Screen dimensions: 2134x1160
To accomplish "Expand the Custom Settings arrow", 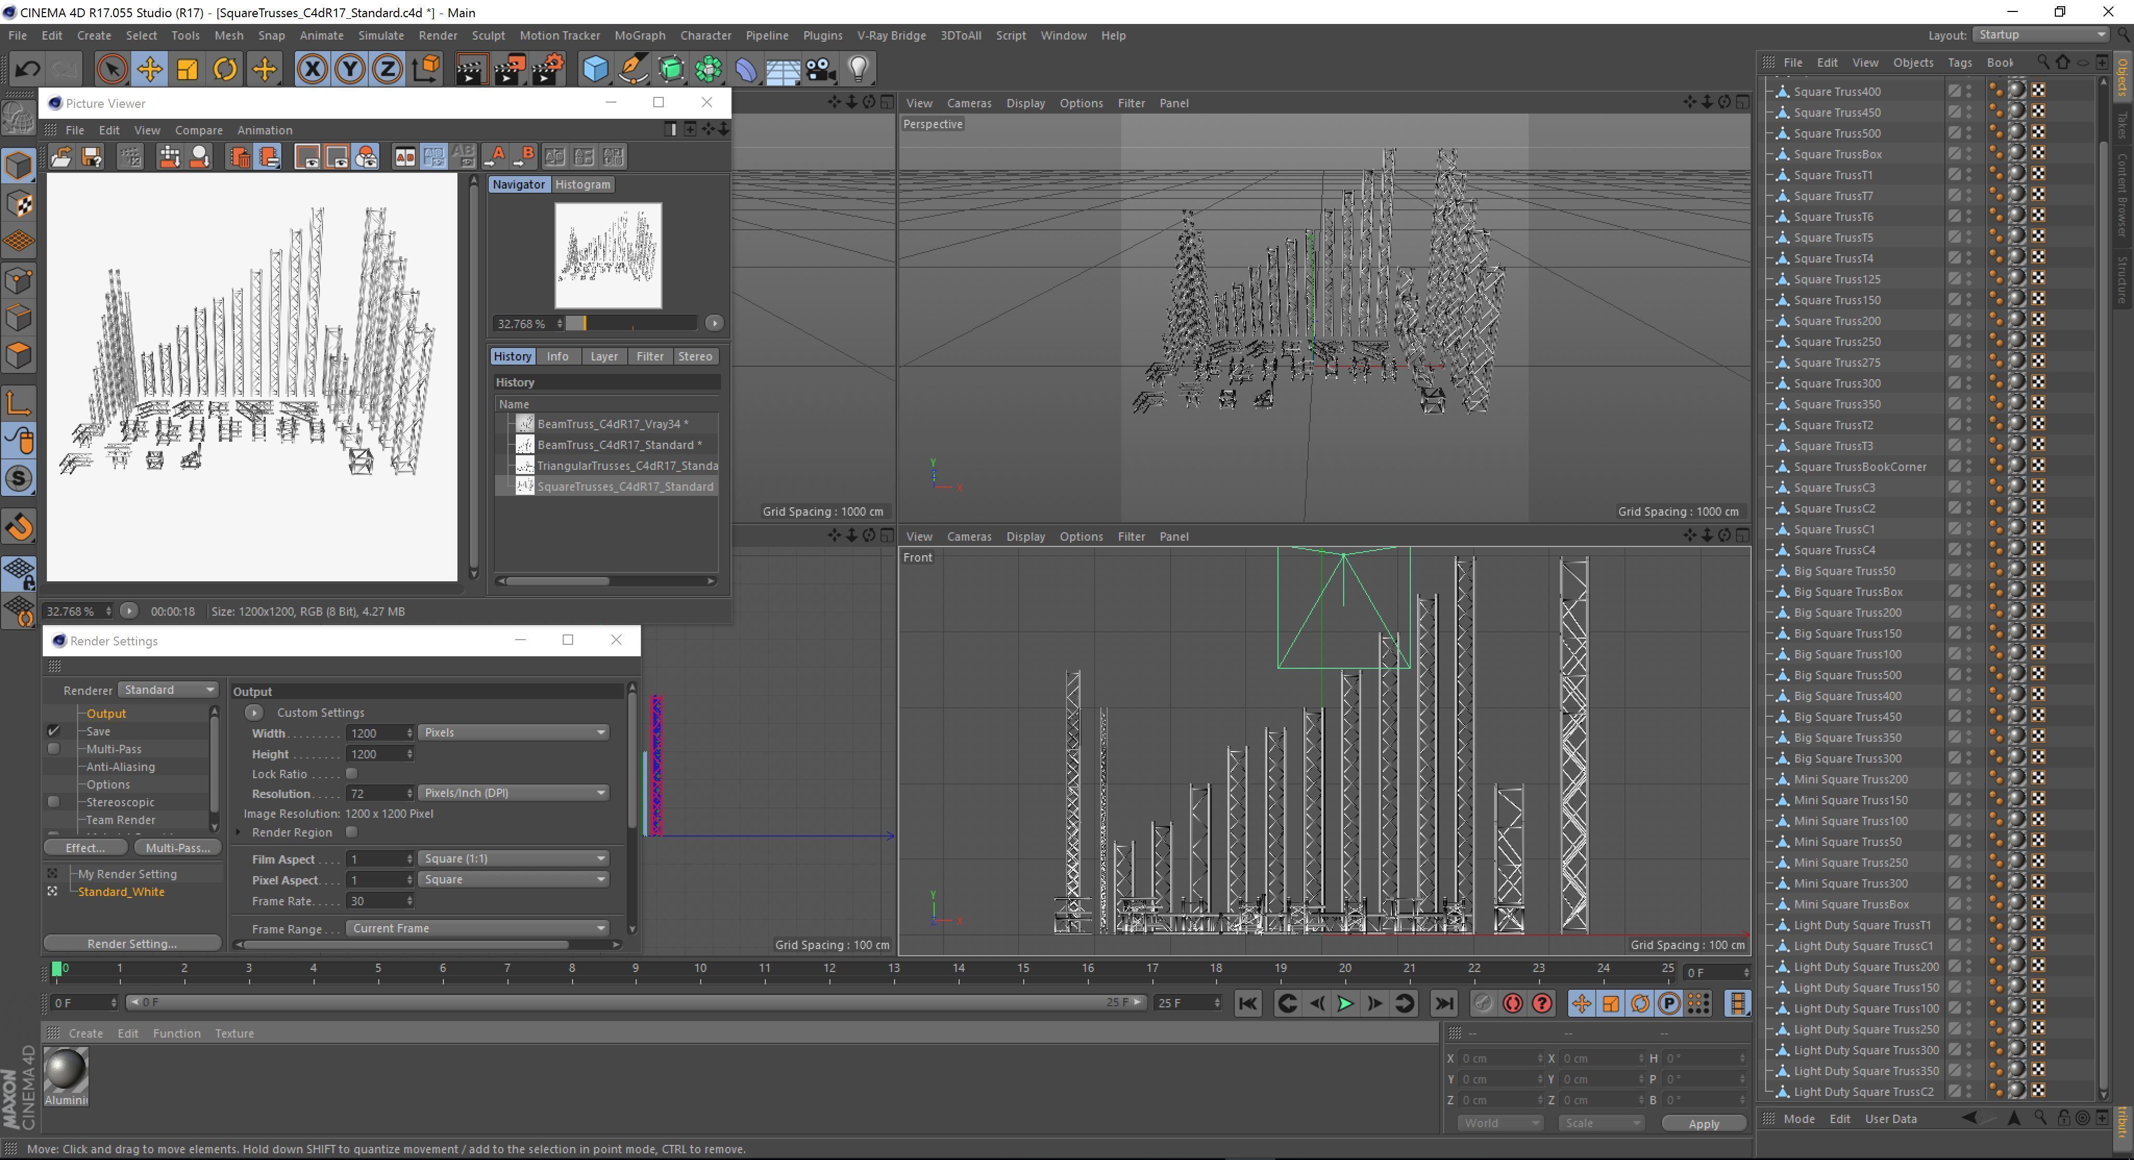I will pos(254,712).
